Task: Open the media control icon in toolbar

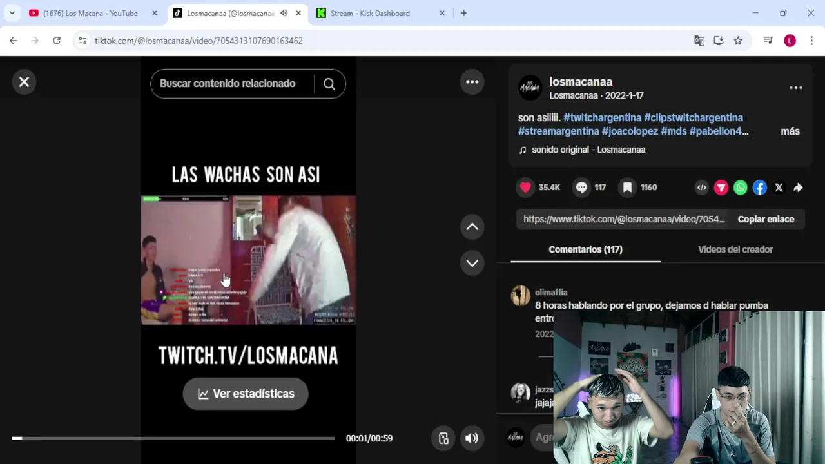Action: [x=768, y=41]
